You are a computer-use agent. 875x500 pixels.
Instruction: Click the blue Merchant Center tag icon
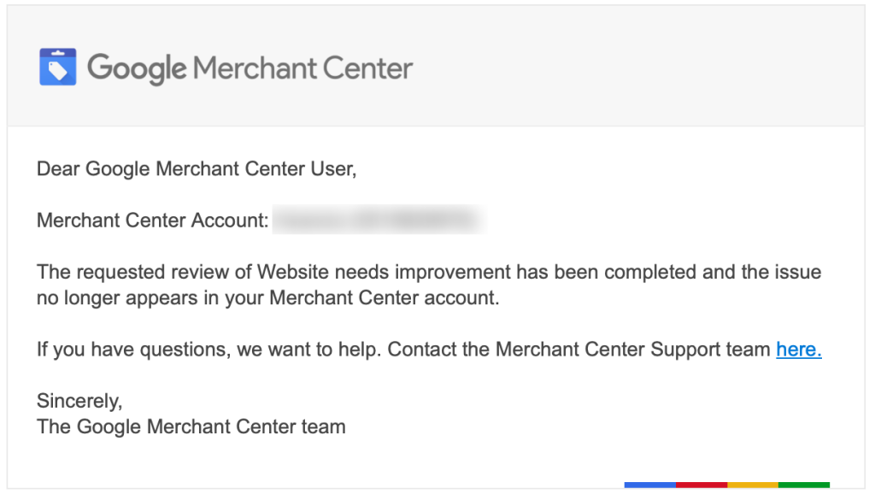point(57,67)
